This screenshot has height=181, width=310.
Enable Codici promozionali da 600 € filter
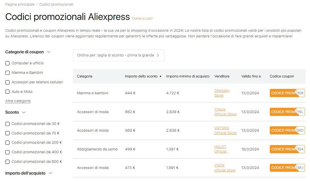pyautogui.click(x=7, y=162)
